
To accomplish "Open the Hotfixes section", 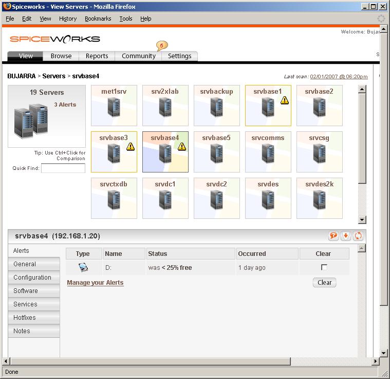I will coord(34,318).
